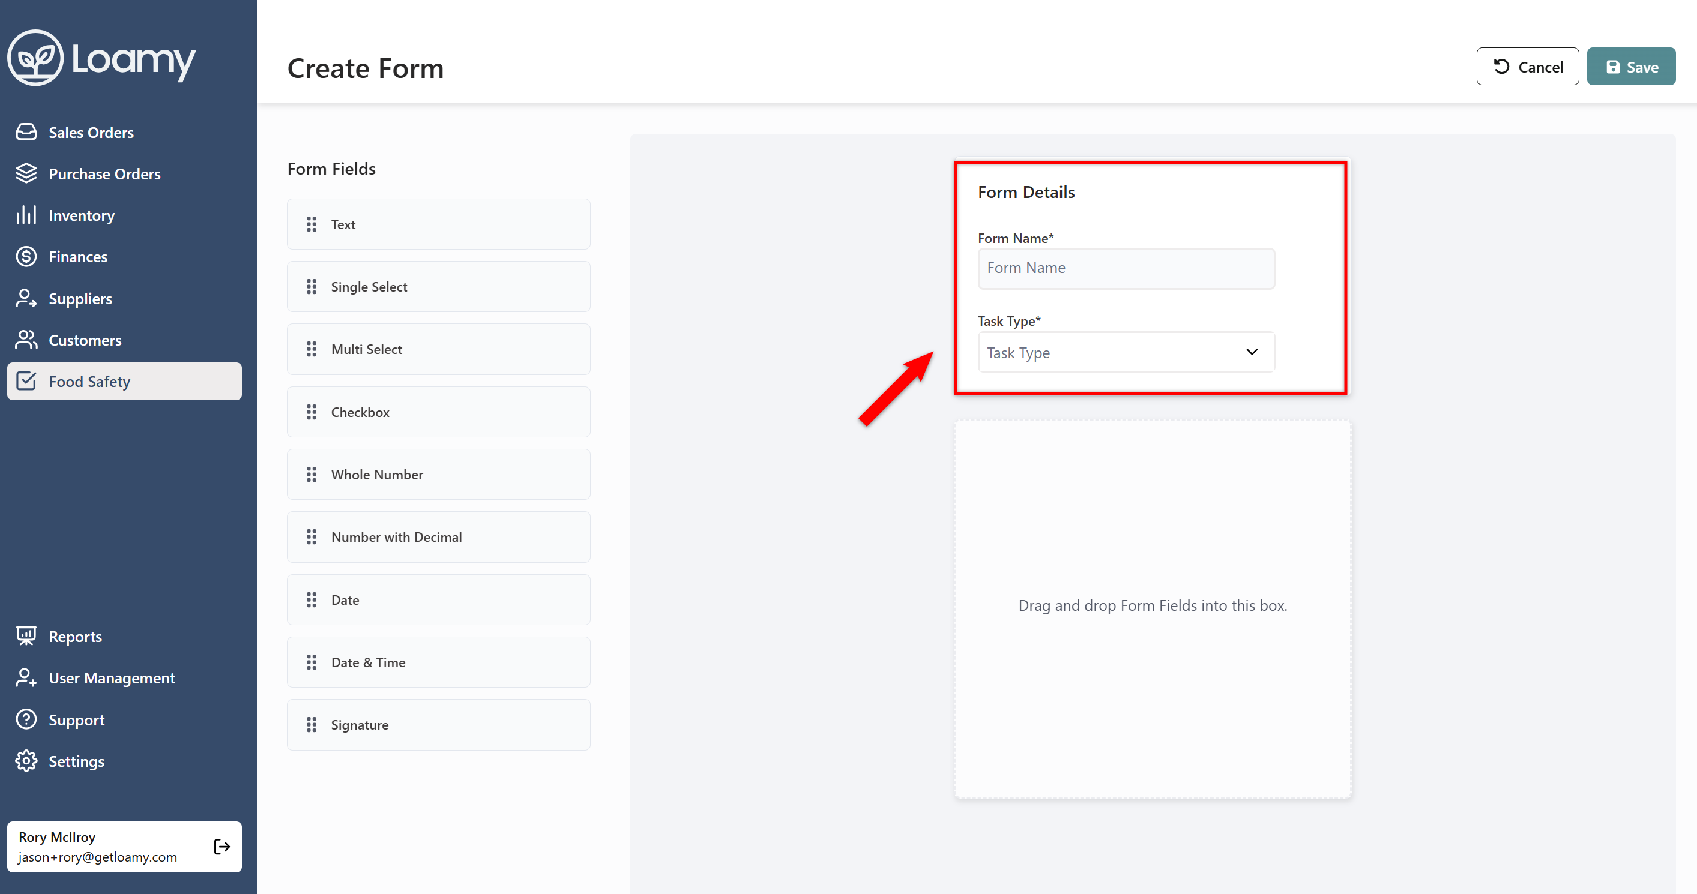This screenshot has height=894, width=1697.
Task: Click the Inventory bar chart icon
Action: [26, 215]
